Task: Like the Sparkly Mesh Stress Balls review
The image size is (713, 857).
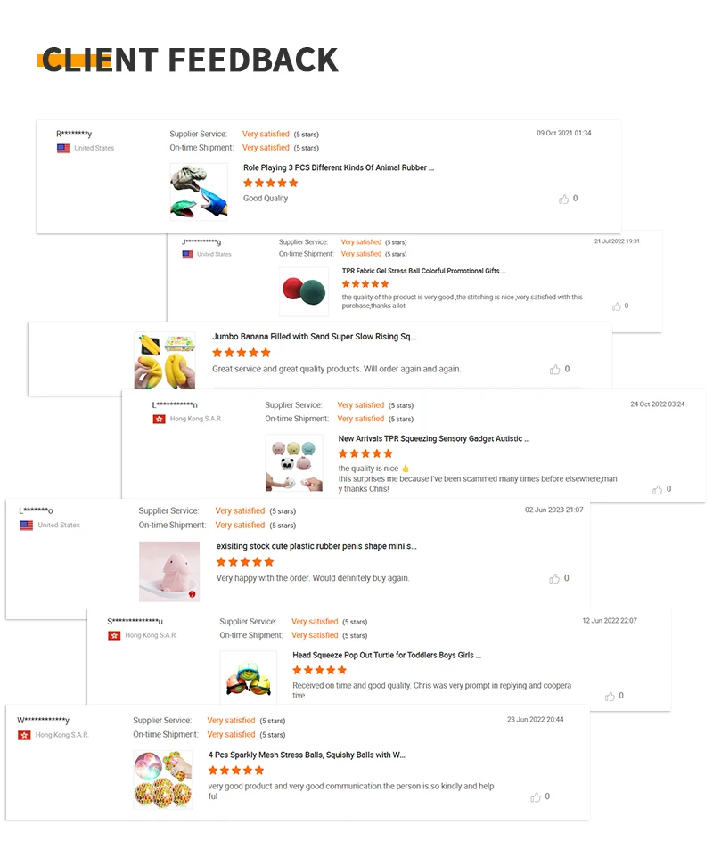Action: pyautogui.click(x=537, y=796)
